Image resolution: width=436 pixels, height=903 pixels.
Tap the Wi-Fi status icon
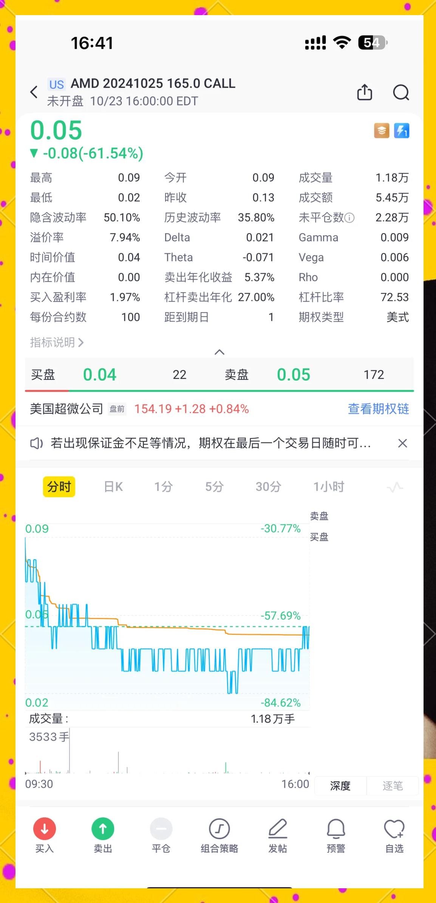tap(342, 42)
